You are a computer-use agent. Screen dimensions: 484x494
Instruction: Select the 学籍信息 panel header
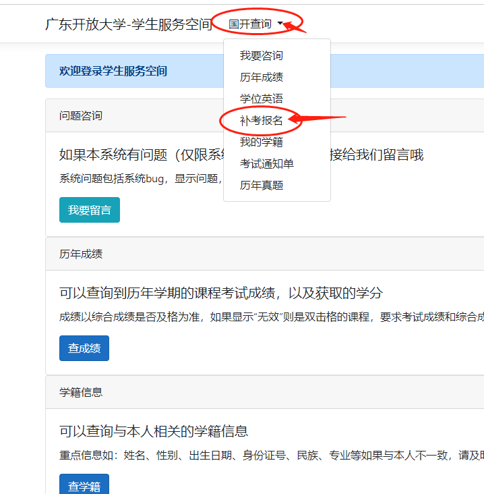pyautogui.click(x=81, y=392)
